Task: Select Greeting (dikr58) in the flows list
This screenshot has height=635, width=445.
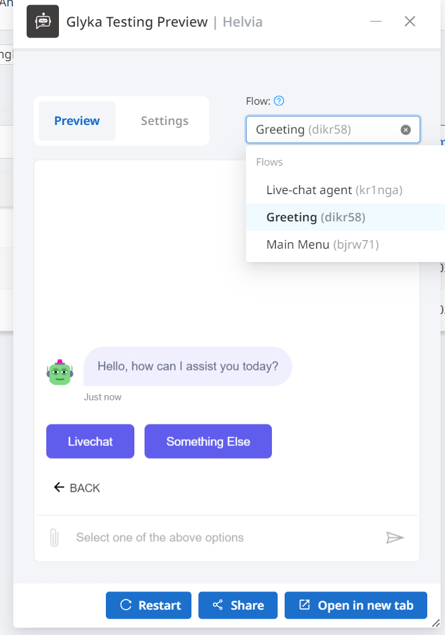Action: (345, 217)
